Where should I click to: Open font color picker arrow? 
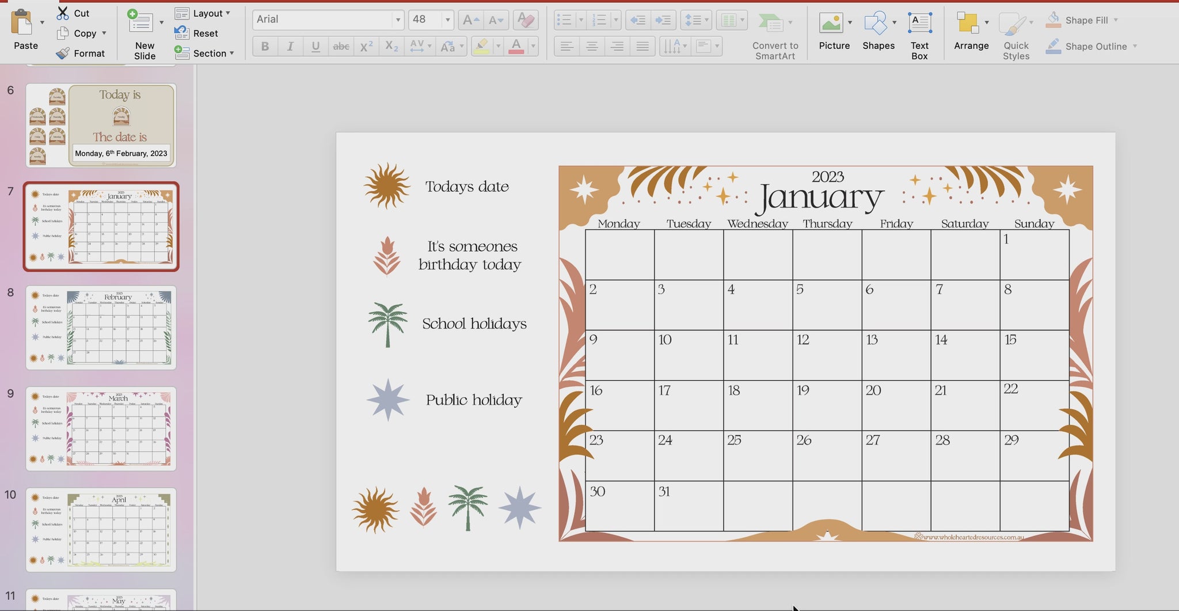click(x=533, y=47)
